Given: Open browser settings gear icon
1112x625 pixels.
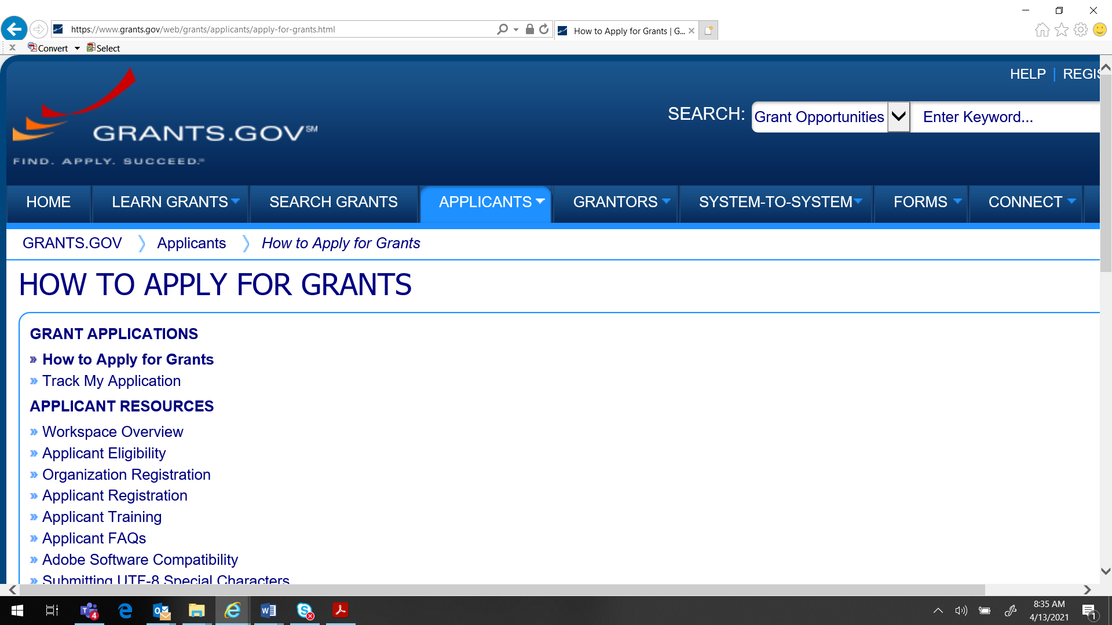Looking at the screenshot, I should coord(1080,30).
